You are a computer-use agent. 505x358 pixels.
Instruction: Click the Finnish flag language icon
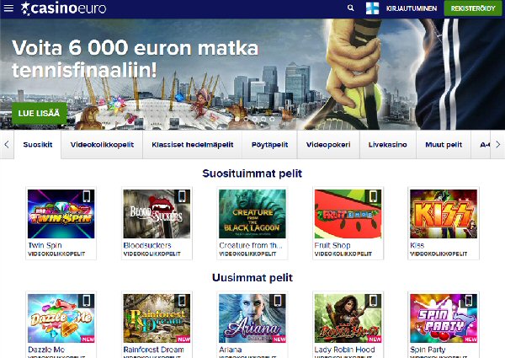click(372, 8)
